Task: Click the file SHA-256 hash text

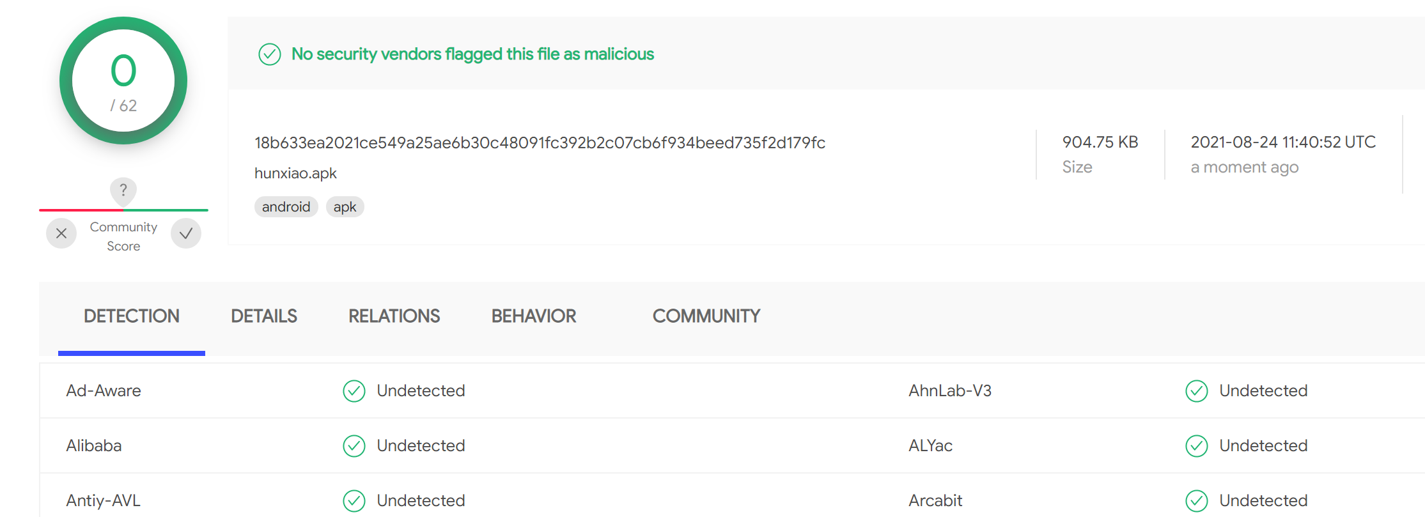Action: pos(540,143)
